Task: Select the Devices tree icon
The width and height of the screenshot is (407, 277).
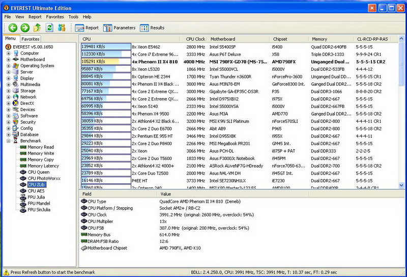Action: pyautogui.click(x=16, y=109)
